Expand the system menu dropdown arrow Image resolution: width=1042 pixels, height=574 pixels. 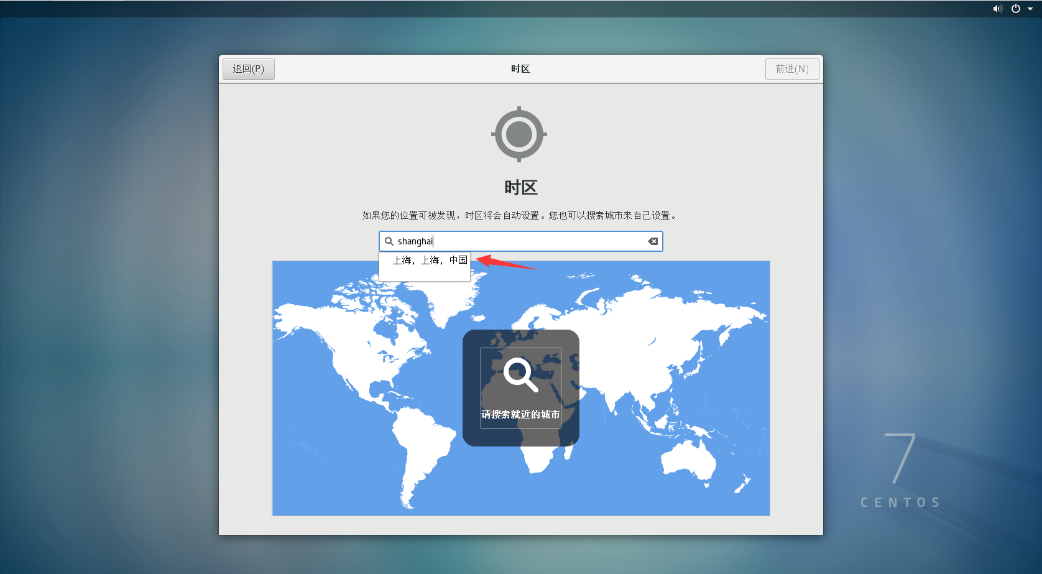(x=1030, y=9)
